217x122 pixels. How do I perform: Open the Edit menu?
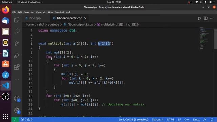pos(20,12)
